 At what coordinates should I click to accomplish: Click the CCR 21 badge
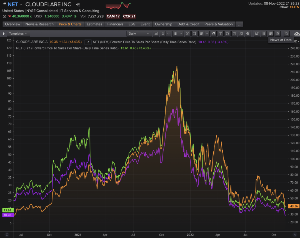(129, 16)
